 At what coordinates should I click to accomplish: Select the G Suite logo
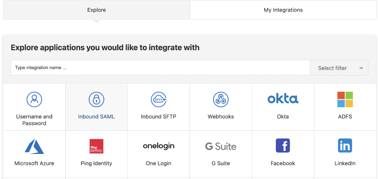[x=221, y=146]
